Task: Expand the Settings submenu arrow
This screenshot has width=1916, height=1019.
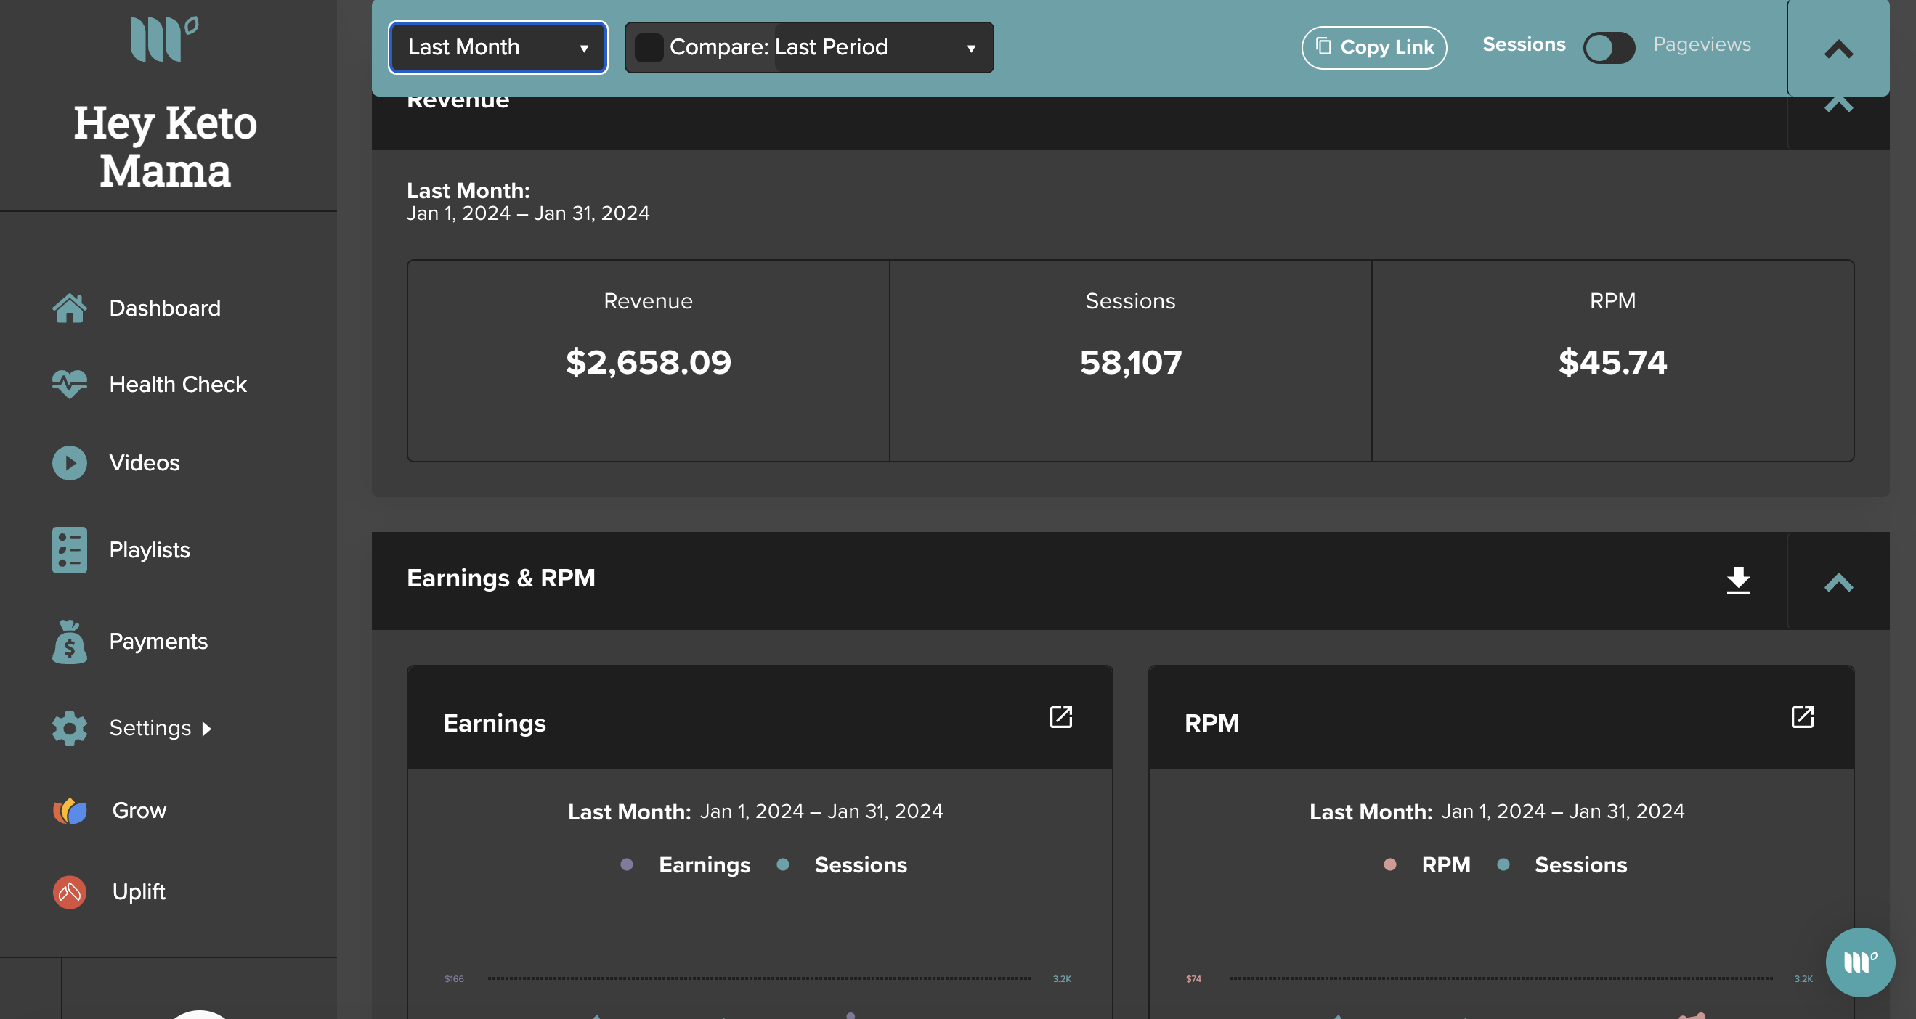Action: click(x=207, y=729)
